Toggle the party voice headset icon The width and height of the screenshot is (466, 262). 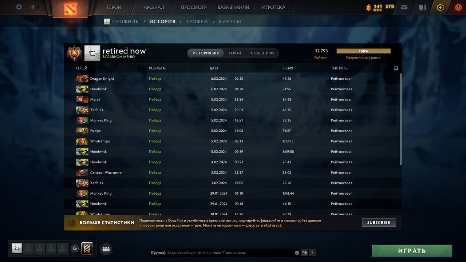tap(75, 249)
